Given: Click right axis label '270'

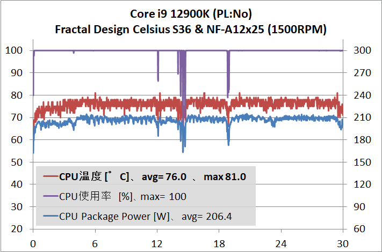Looking at the screenshot, I should pyautogui.click(x=363, y=73).
